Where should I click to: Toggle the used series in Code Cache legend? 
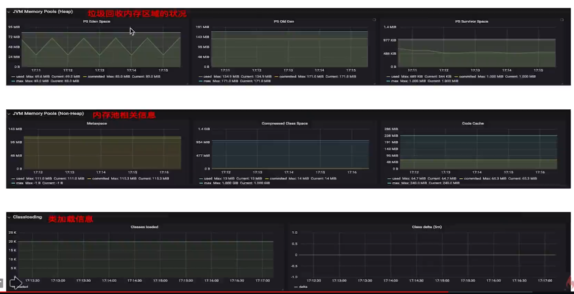[397, 179]
